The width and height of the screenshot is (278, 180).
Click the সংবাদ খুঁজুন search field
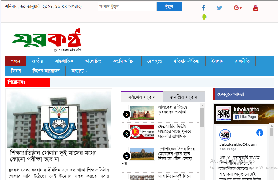(x=127, y=7)
